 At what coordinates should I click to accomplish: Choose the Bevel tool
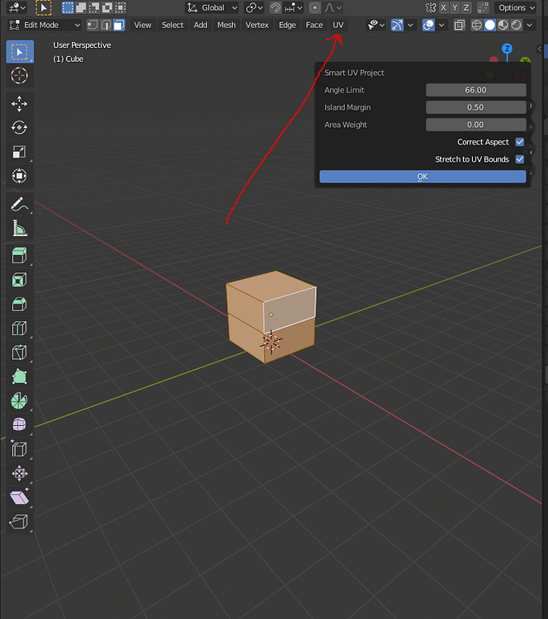pyautogui.click(x=20, y=304)
